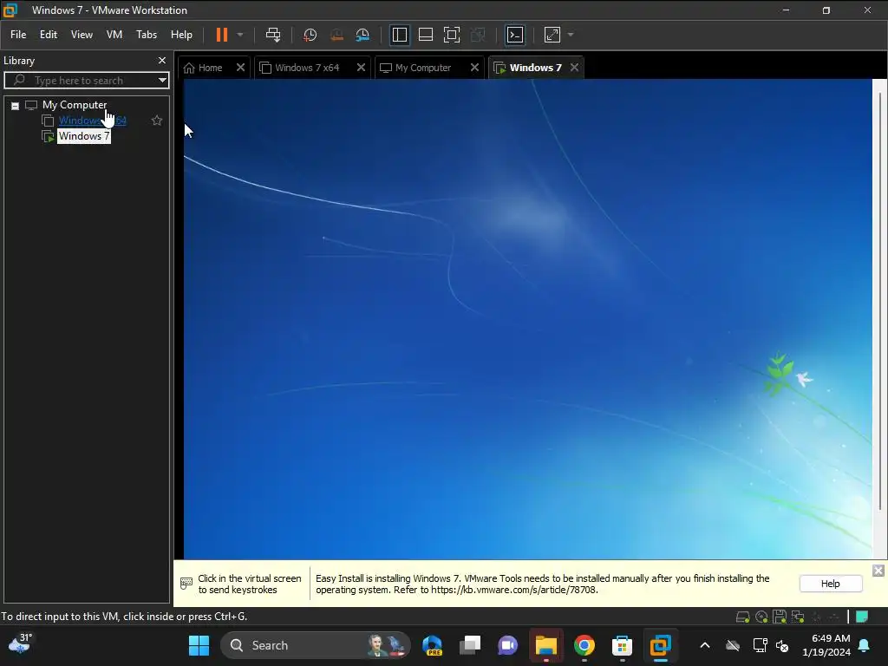Open Microsoft Edge PRE from the taskbar
The image size is (888, 666).
pyautogui.click(x=432, y=645)
